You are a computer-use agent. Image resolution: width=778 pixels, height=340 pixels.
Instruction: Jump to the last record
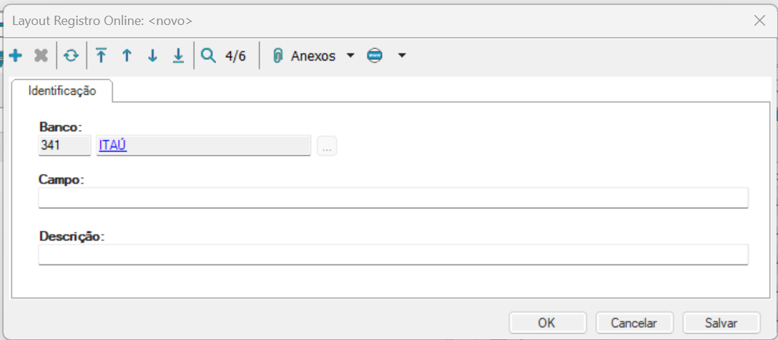pos(178,56)
